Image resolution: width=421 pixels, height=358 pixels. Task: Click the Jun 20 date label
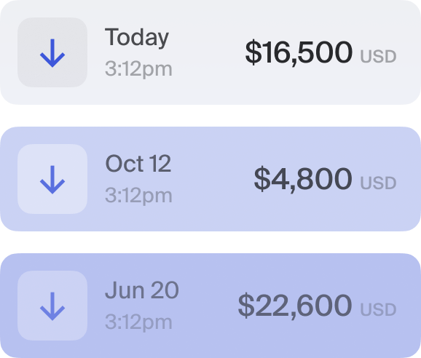coord(142,290)
